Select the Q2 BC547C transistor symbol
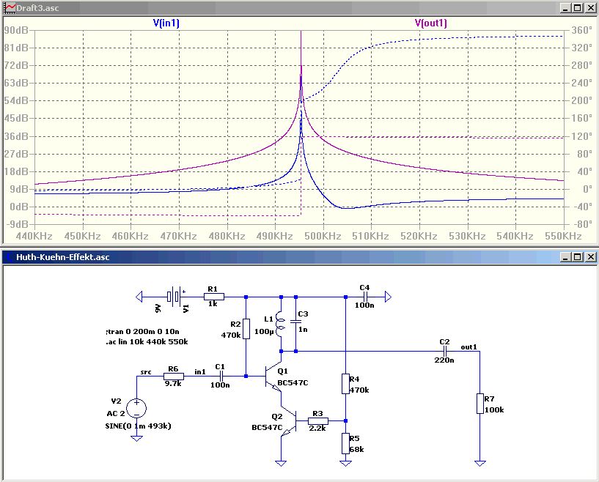This screenshot has height=482, width=599. pos(289,421)
